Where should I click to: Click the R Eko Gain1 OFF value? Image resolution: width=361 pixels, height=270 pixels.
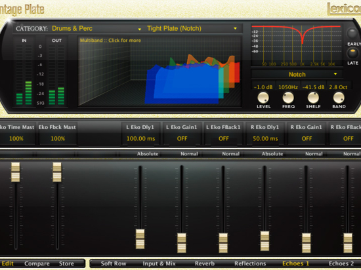click(x=307, y=138)
